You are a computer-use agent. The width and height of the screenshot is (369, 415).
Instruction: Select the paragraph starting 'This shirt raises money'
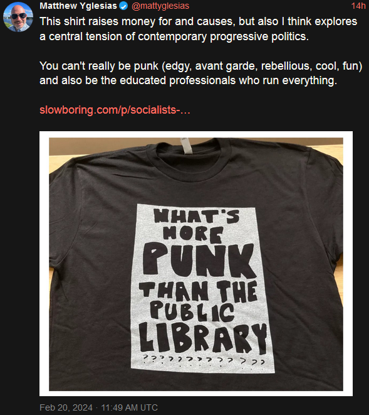coord(199,29)
